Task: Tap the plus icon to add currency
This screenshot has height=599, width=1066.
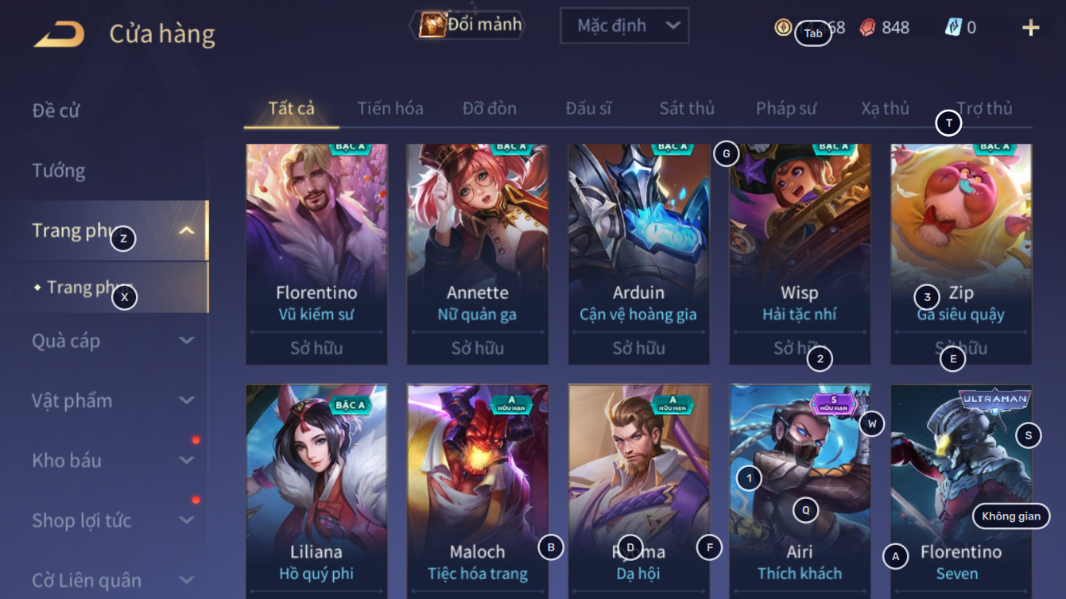Action: point(1030,28)
